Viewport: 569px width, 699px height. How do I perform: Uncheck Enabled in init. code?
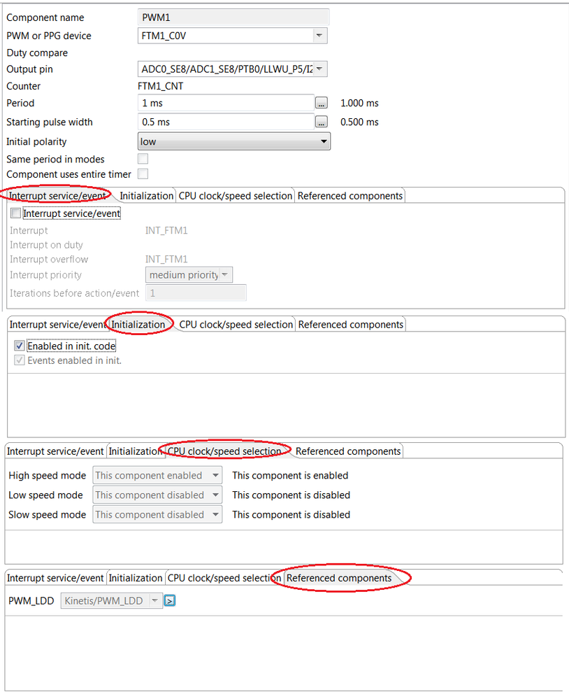(19, 346)
